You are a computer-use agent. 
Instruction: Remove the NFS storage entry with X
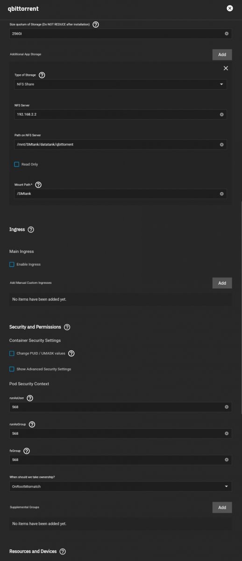pyautogui.click(x=226, y=68)
